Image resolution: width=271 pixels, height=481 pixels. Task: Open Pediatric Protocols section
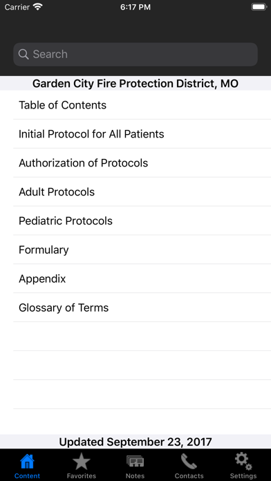[x=142, y=220]
